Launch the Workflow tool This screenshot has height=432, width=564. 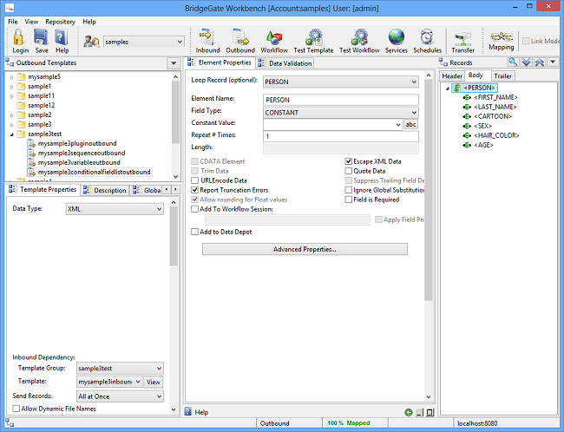point(274,42)
